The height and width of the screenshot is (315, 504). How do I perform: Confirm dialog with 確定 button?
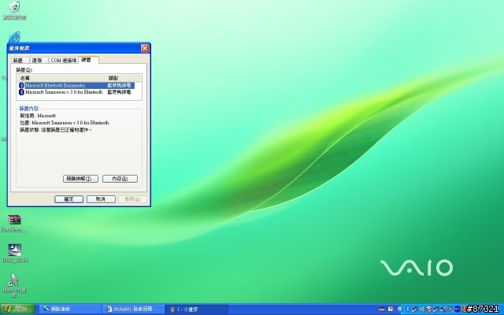[x=69, y=199]
